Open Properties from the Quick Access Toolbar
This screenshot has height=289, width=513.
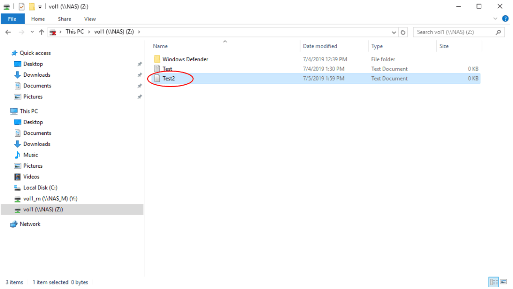click(x=21, y=6)
